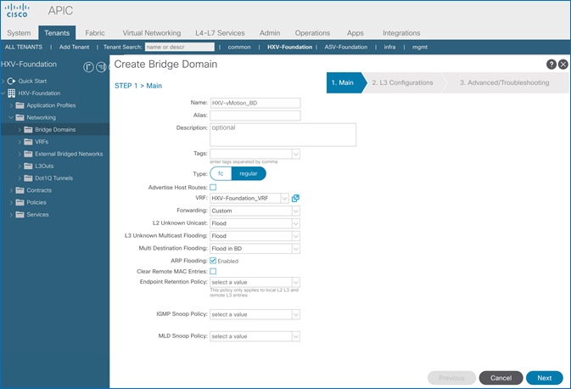
Task: Click the Cisco logo
Action: click(17, 10)
